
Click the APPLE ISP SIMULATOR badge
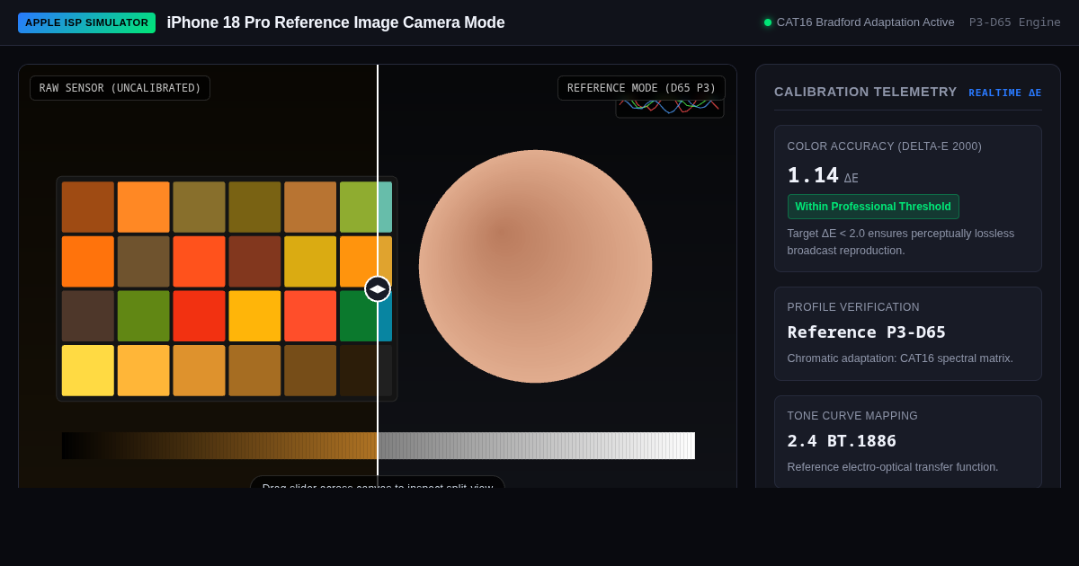click(x=86, y=22)
